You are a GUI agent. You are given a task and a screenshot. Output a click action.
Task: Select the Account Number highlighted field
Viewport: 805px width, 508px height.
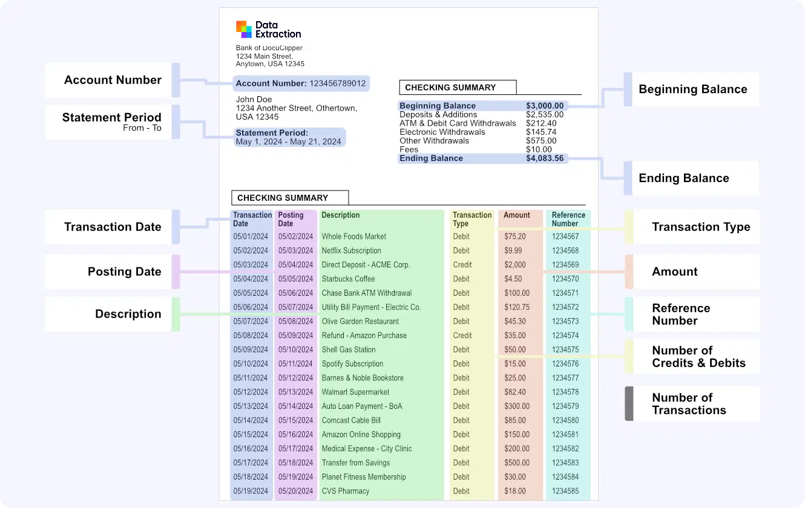pos(301,83)
